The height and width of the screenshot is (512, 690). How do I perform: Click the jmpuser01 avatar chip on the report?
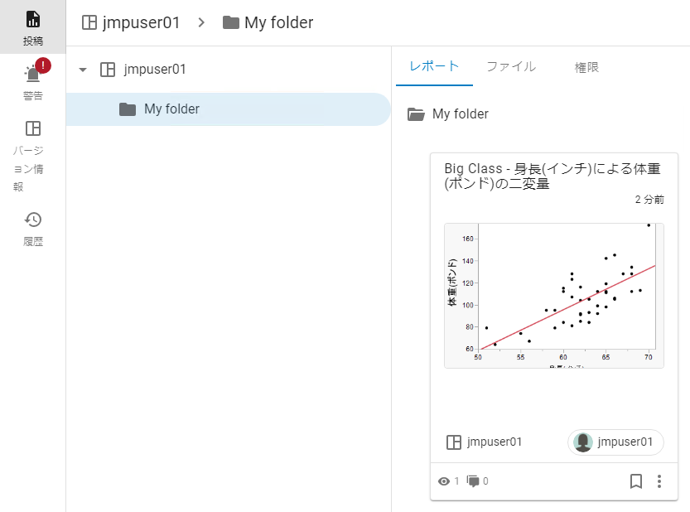pos(615,442)
